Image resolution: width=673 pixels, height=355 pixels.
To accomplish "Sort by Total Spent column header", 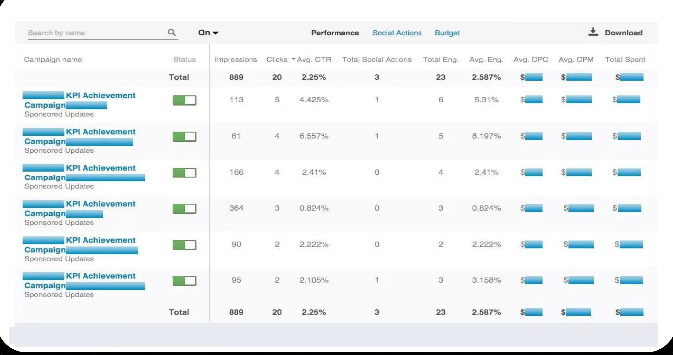I will (x=625, y=59).
